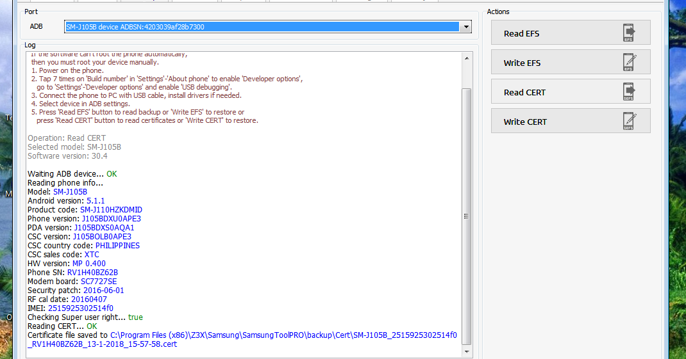Click the Operation: Read CERT line
686x359 pixels.
(x=67, y=138)
